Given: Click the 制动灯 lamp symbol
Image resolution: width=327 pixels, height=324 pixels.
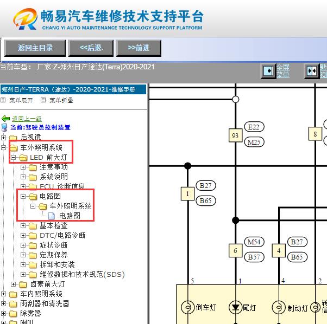Looking at the screenshot, I should coord(279,307).
